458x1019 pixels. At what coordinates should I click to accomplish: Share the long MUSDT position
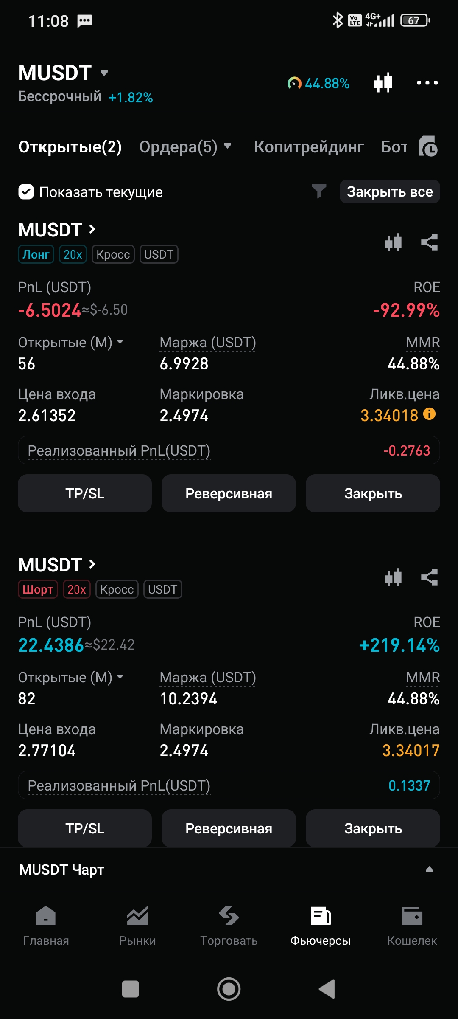429,242
